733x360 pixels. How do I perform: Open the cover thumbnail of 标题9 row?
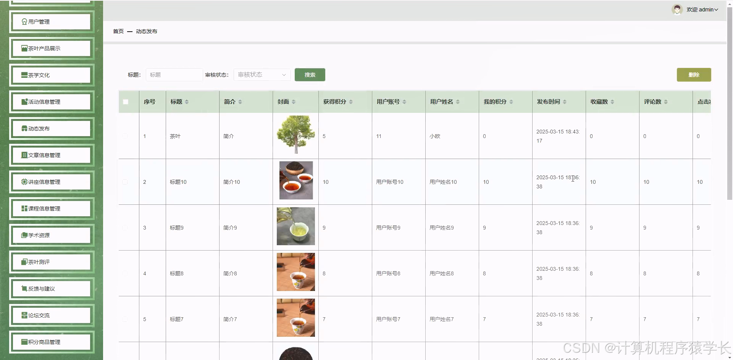coord(296,226)
